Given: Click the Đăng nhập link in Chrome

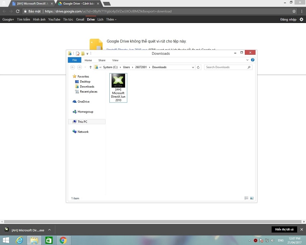Looking at the screenshot, I should (288, 19).
